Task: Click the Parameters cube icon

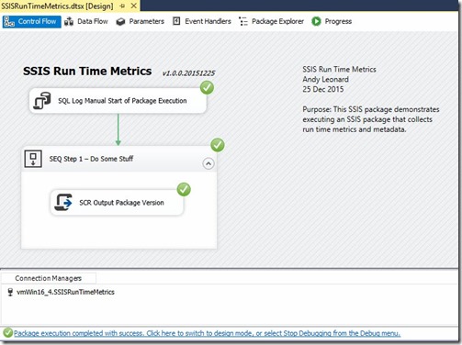Action: click(120, 22)
